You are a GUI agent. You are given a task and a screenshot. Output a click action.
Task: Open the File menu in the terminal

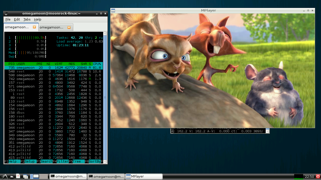pos(8,19)
